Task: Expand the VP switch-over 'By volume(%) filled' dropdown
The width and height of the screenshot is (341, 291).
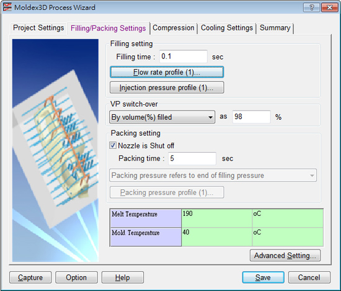Action: click(162, 117)
